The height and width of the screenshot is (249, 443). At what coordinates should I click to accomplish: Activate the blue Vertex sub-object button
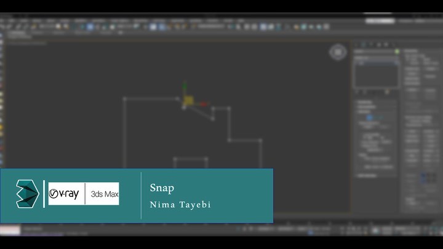pyautogui.click(x=370, y=117)
